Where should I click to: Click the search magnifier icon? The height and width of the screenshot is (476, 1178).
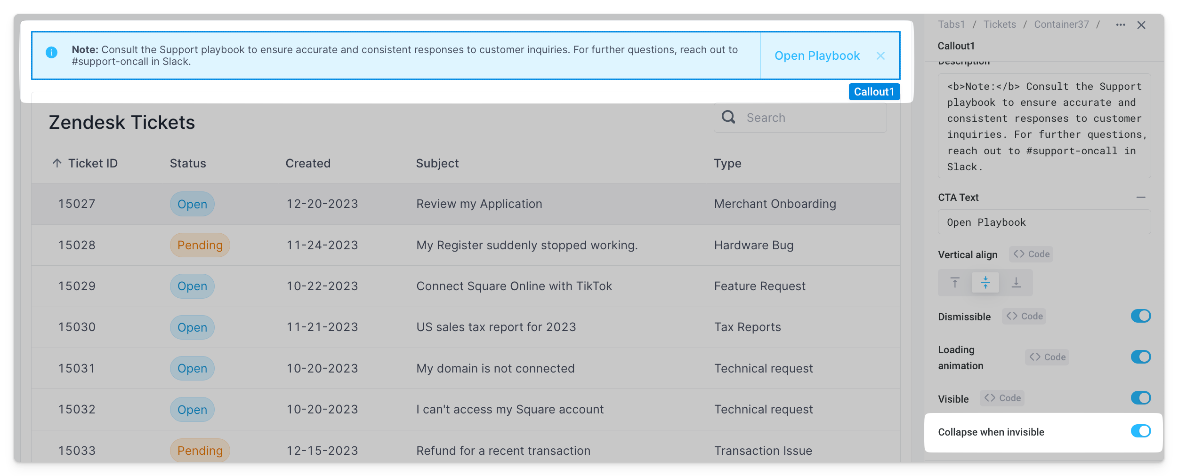[x=728, y=117]
